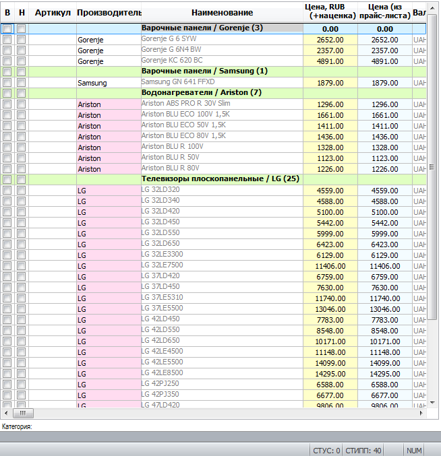Click the 0.00 markup price in the Gorenje group row
The image size is (441, 456).
click(330, 29)
